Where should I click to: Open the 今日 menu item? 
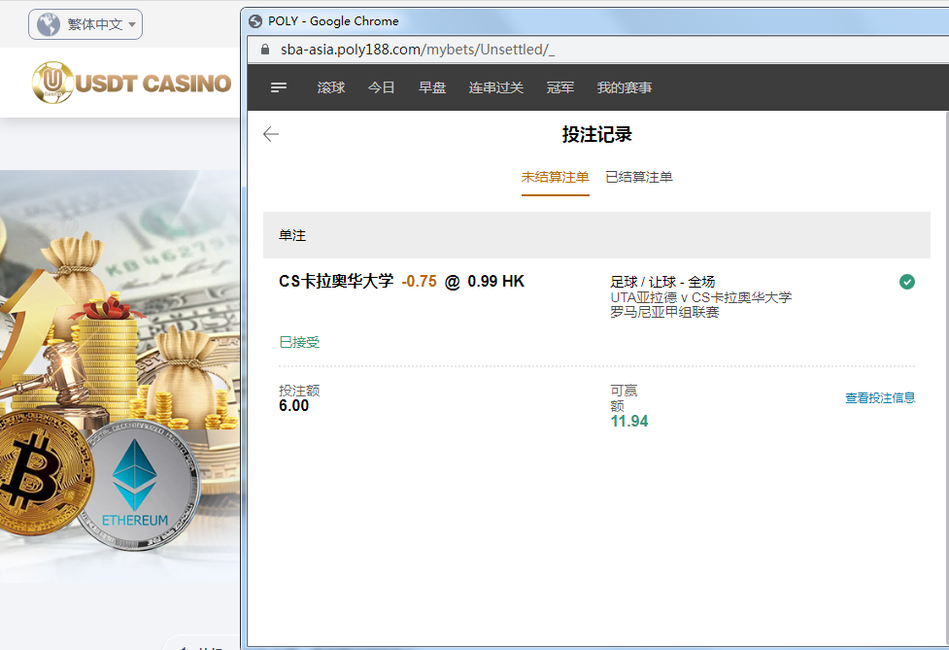[x=382, y=87]
